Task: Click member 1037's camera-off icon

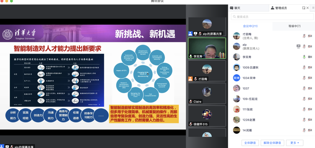Action: click(x=310, y=89)
